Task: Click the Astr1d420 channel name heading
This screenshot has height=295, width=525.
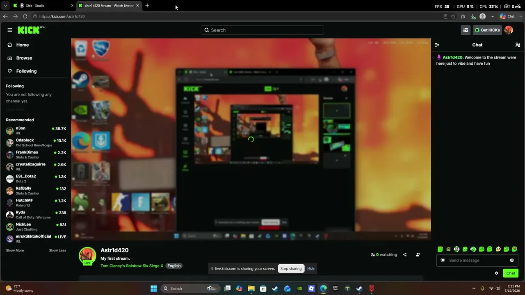Action: point(114,250)
